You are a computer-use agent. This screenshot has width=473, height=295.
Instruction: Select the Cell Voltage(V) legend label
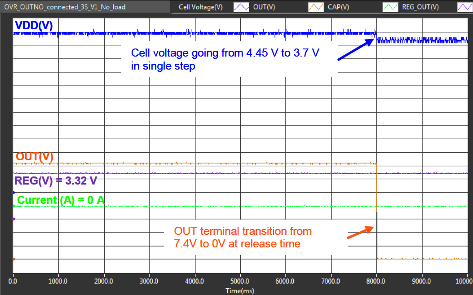(200, 7)
